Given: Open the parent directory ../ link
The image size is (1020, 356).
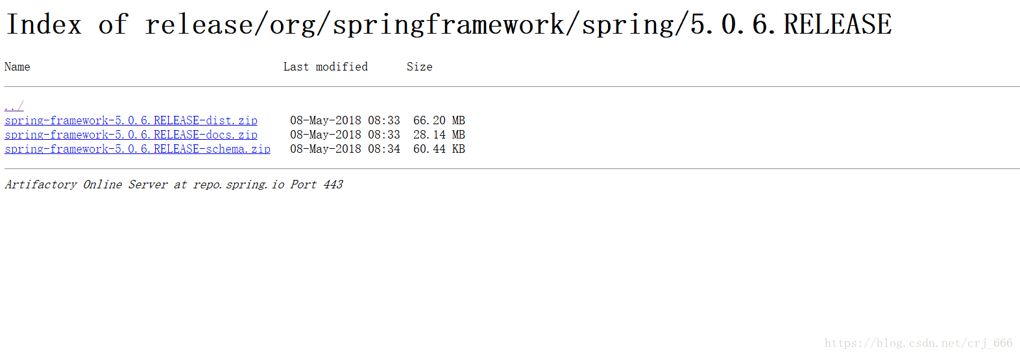Looking at the screenshot, I should [x=14, y=106].
